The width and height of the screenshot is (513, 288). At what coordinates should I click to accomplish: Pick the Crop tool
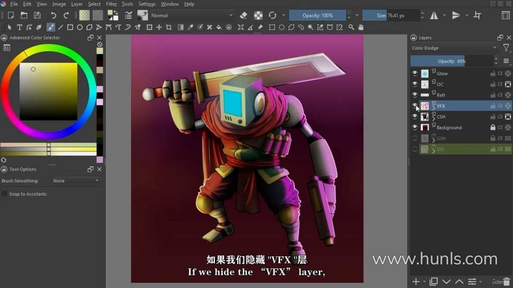[x=169, y=27]
